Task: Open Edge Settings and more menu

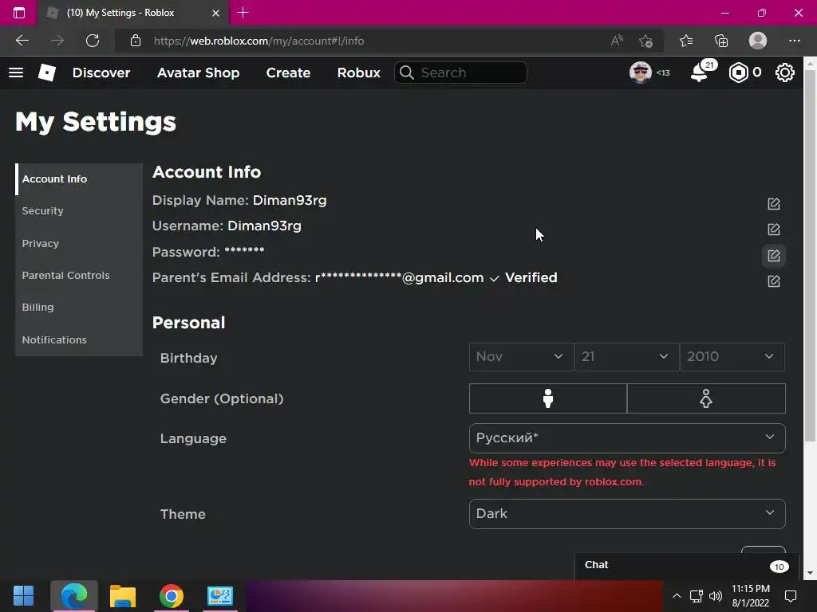Action: pyautogui.click(x=794, y=41)
